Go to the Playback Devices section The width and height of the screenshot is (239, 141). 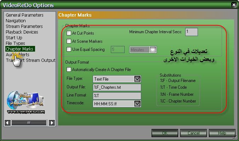tap(22, 32)
